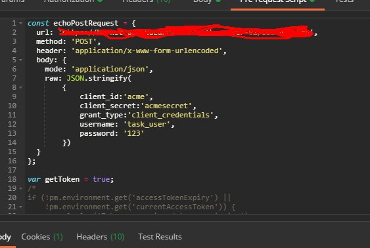Click the 'var' keyword on line 18

(34, 179)
